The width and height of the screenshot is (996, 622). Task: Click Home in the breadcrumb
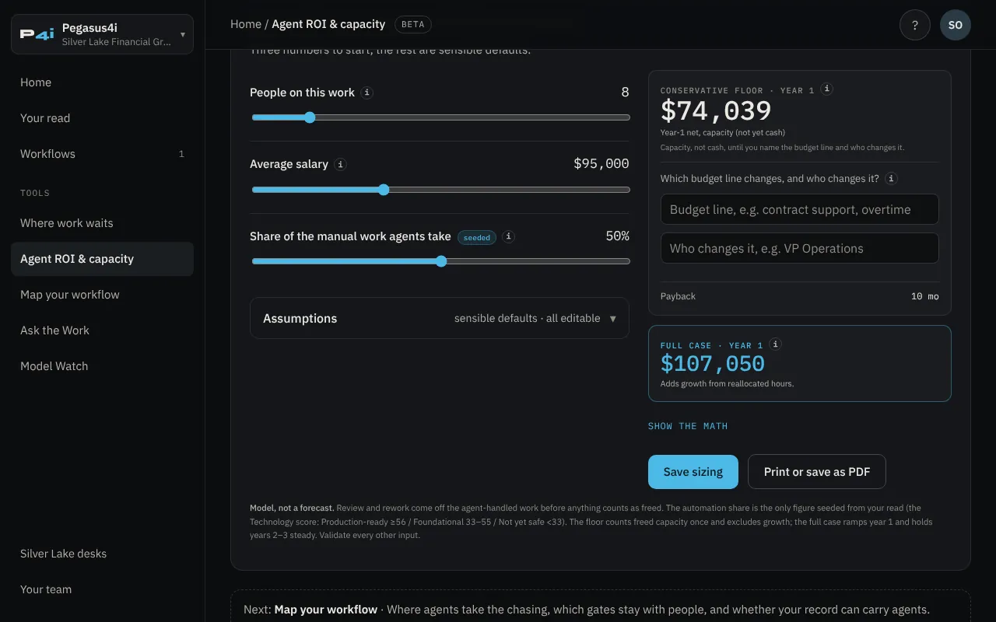[246, 24]
